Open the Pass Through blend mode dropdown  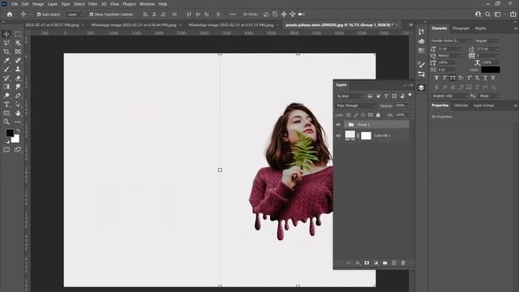(357, 105)
